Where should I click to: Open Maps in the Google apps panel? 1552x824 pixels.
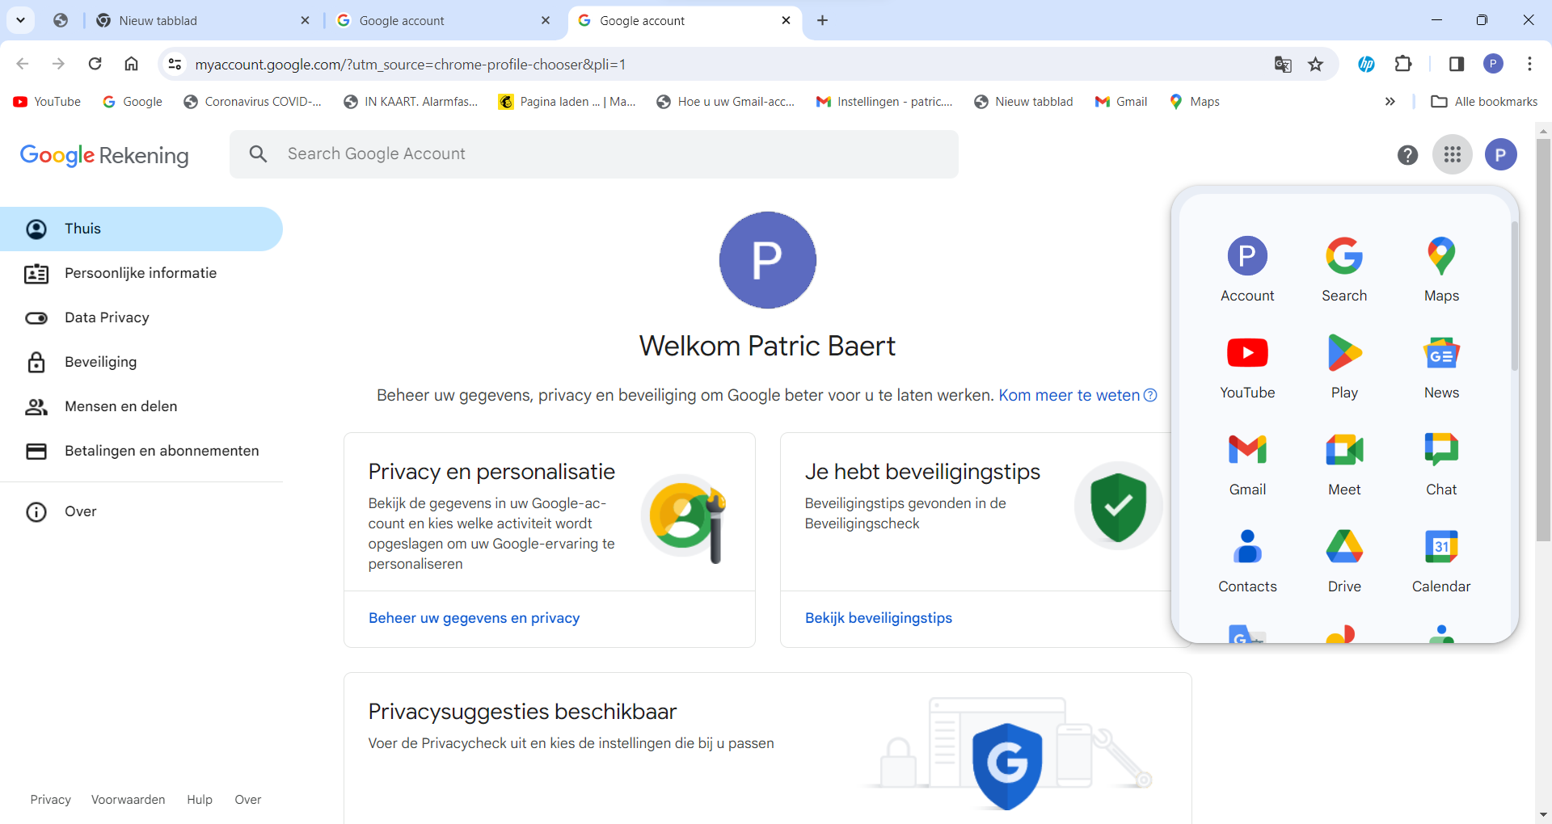click(x=1441, y=270)
